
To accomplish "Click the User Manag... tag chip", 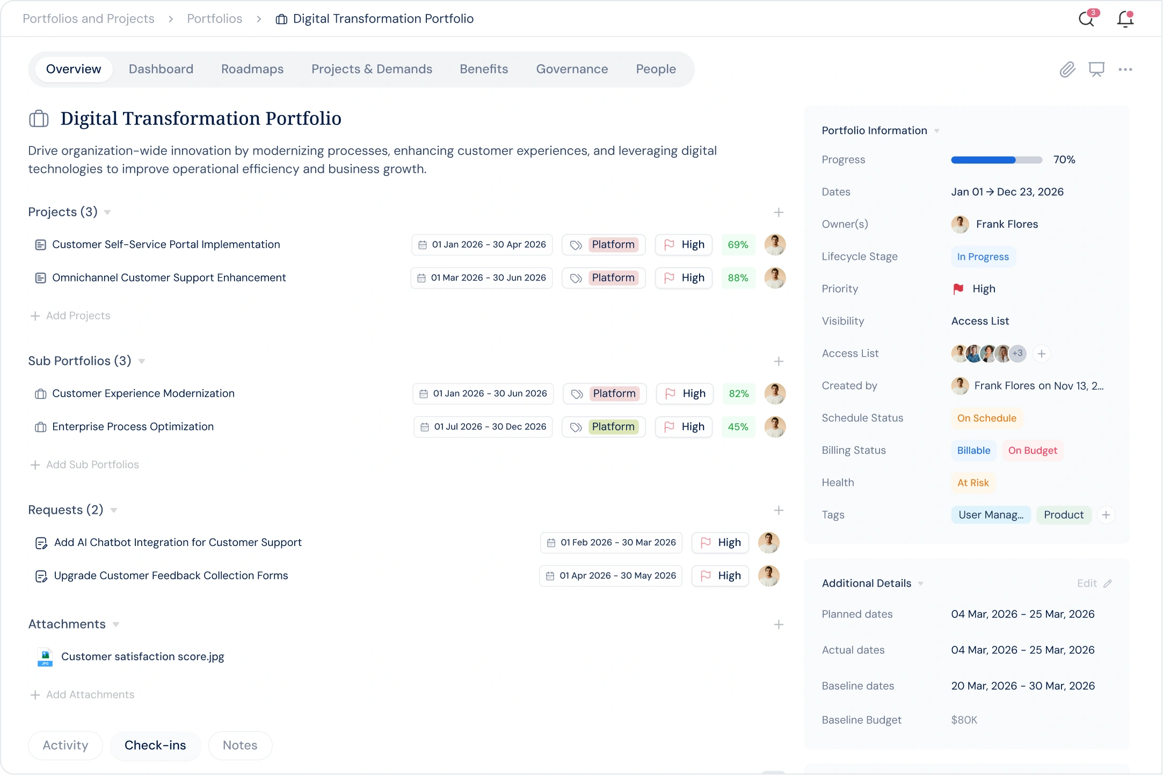I will coord(991,515).
